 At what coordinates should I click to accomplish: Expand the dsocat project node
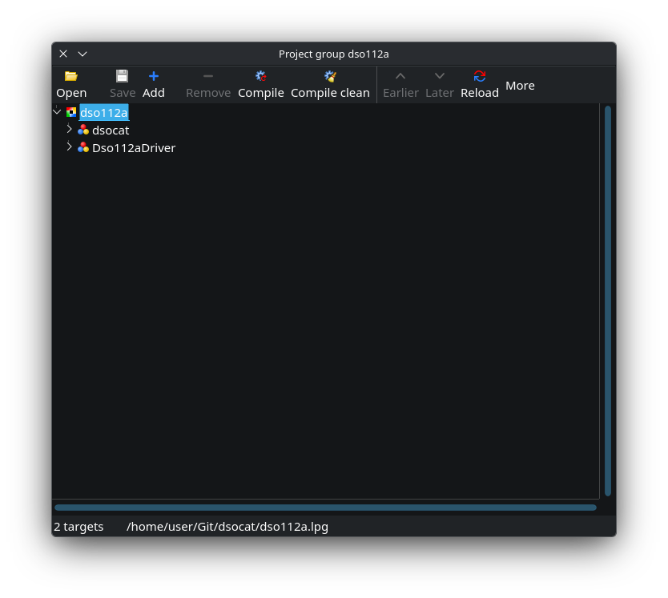(x=69, y=129)
